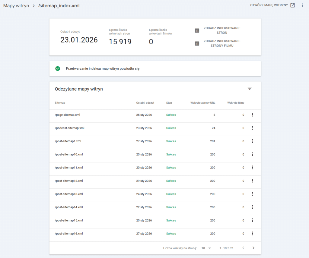The image size is (309, 258).
Task: Open the table filter icon
Action: tap(250, 88)
